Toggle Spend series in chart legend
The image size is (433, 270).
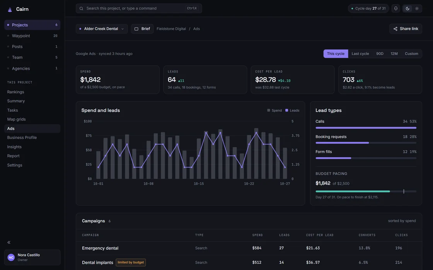pos(274,110)
